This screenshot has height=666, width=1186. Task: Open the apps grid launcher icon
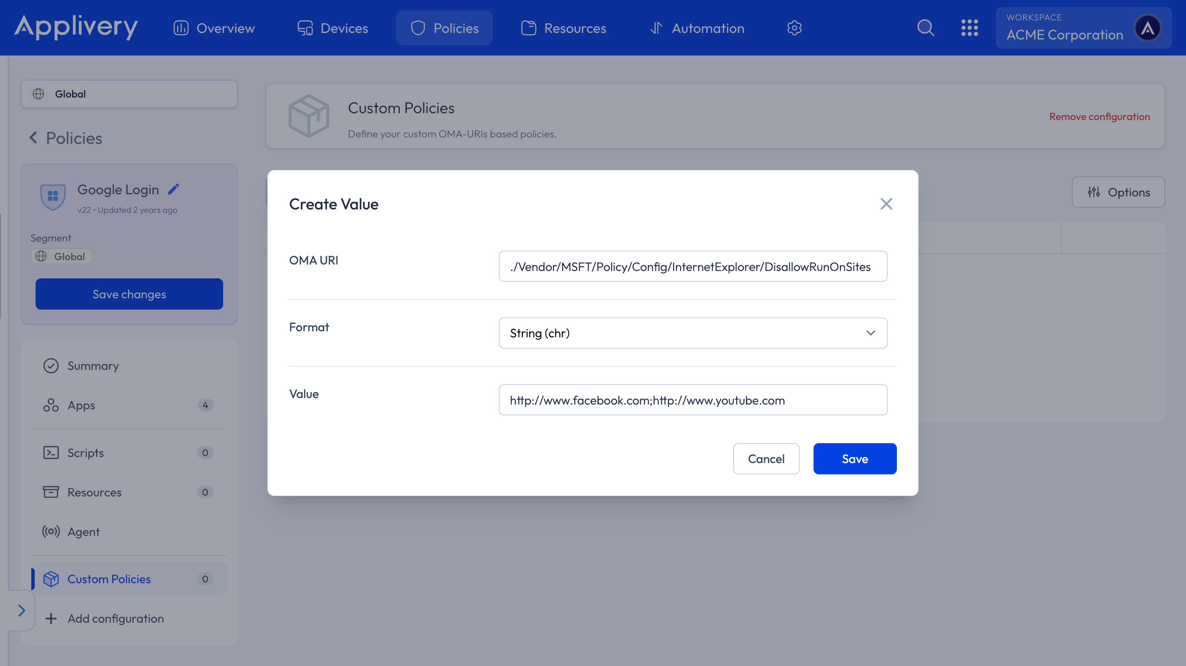(969, 28)
